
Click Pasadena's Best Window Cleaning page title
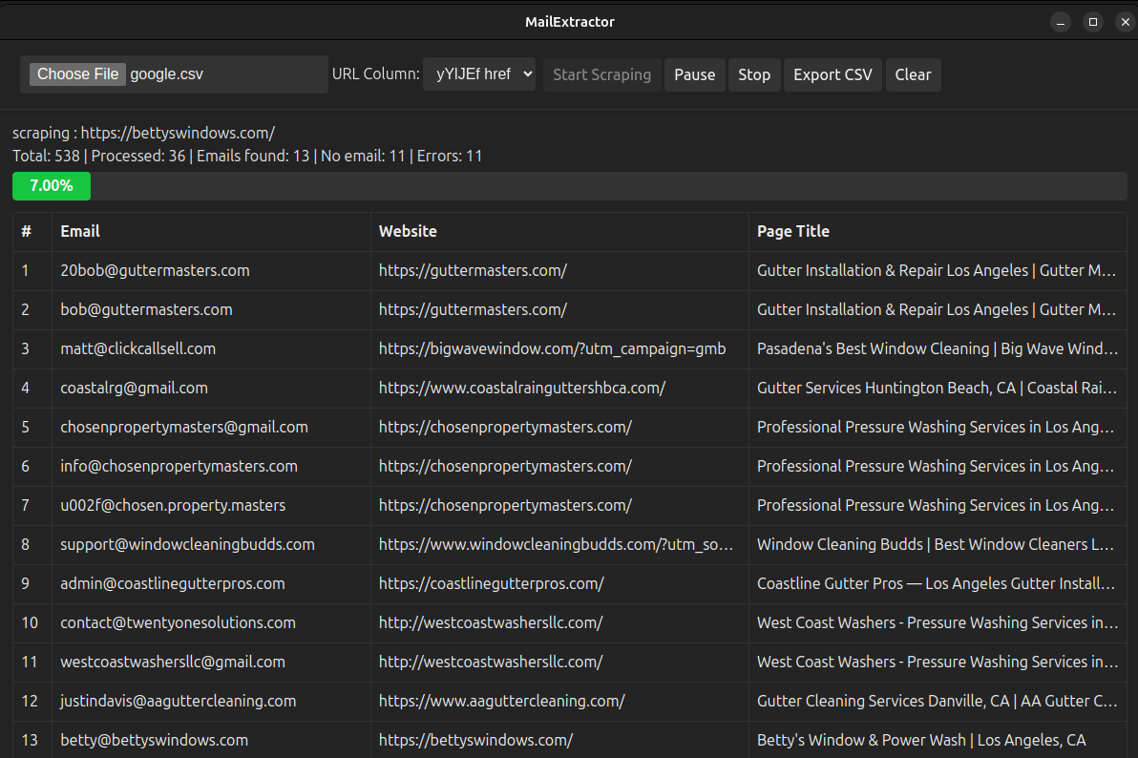click(937, 349)
